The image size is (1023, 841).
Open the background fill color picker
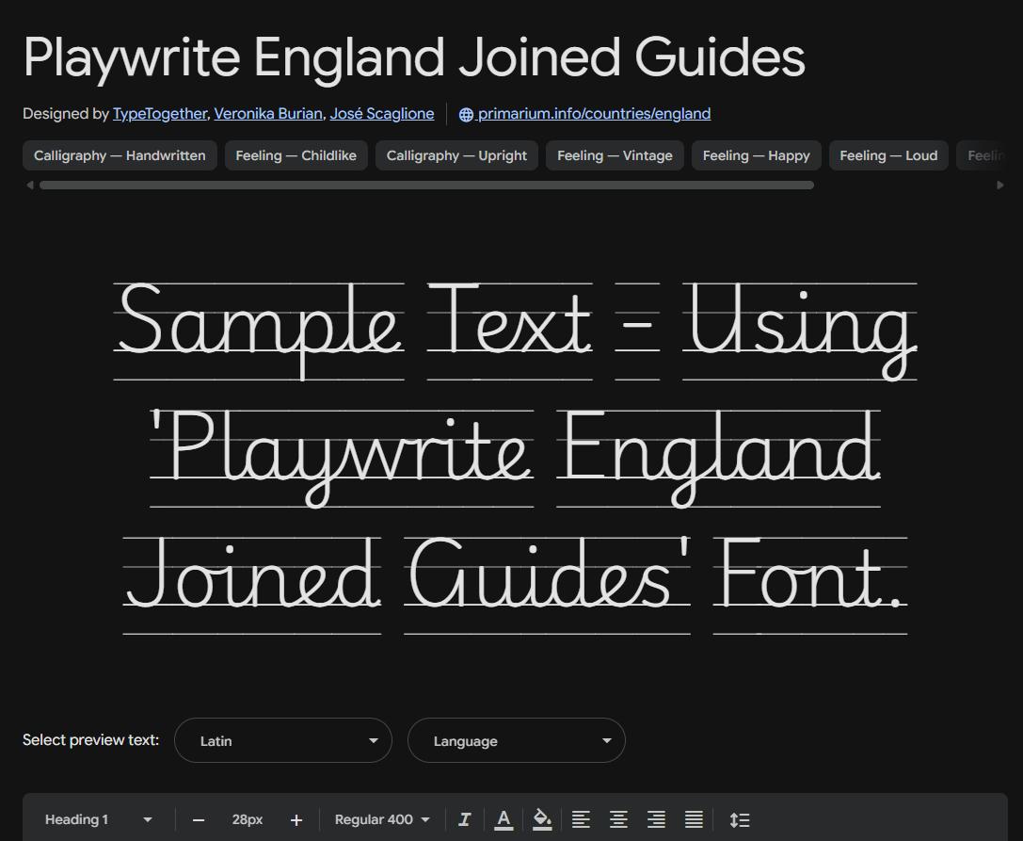[x=541, y=819]
